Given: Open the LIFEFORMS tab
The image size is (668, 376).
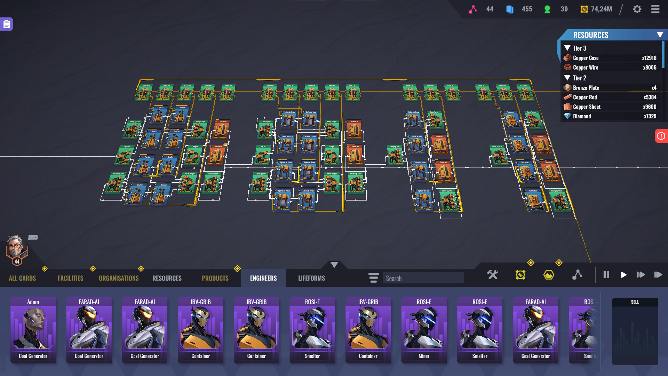Looking at the screenshot, I should point(311,278).
